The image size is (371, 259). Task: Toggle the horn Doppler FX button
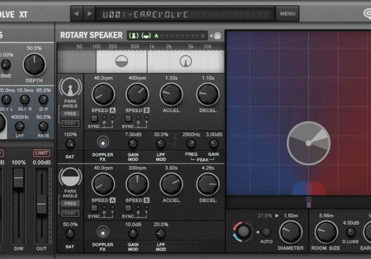click(103, 142)
